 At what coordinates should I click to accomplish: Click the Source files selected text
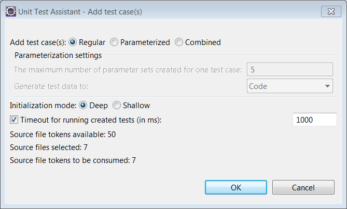click(49, 147)
